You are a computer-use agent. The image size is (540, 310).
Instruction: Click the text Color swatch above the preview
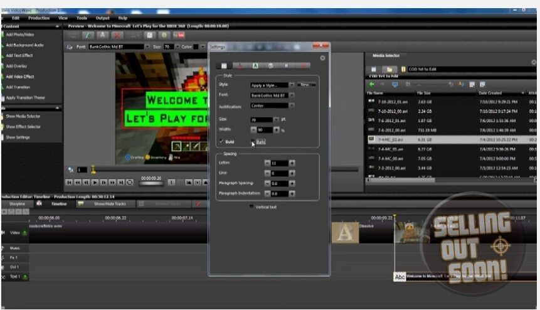[x=196, y=47]
